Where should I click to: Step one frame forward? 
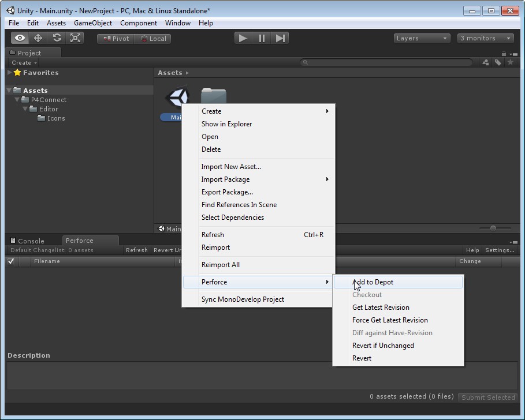tap(280, 38)
